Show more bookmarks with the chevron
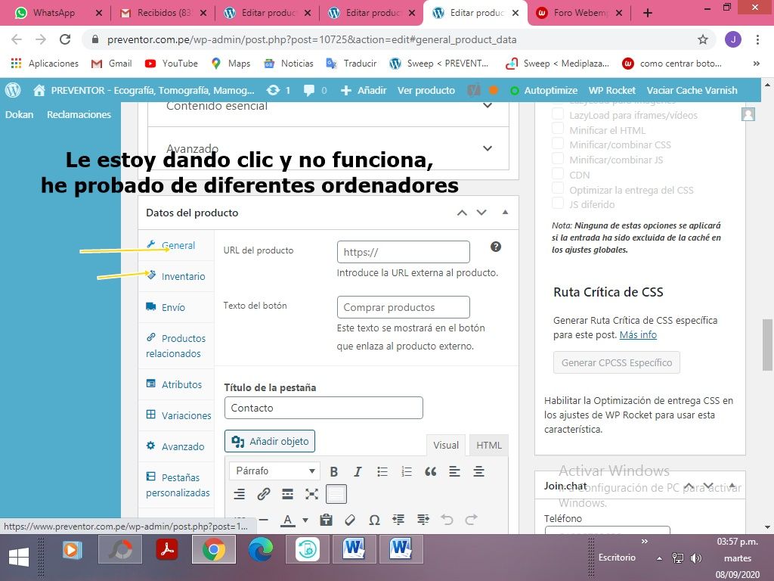 pos(756,64)
